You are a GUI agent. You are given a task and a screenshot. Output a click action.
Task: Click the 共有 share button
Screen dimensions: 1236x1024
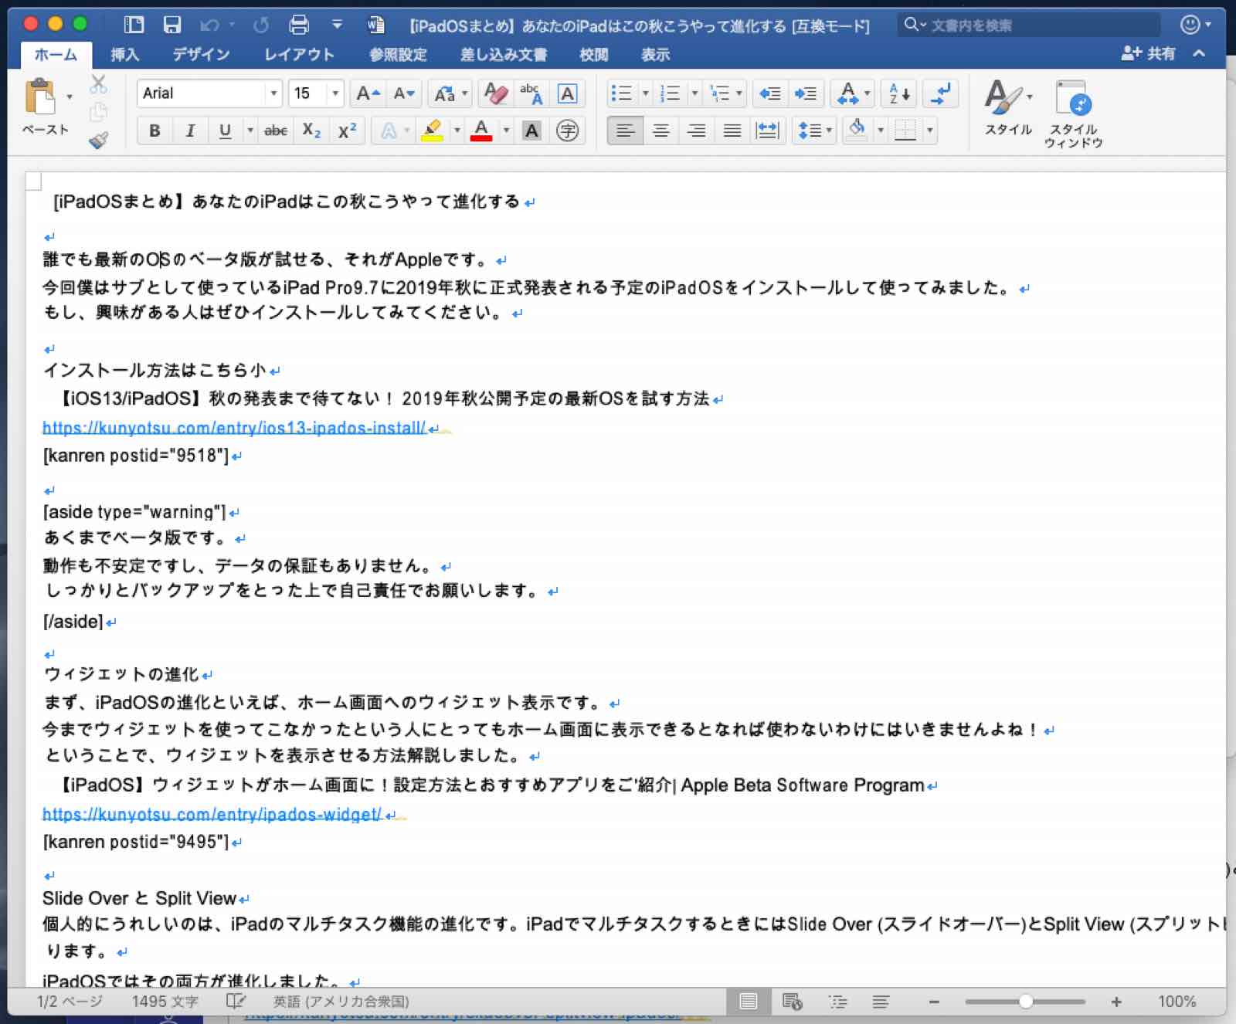[x=1149, y=53]
